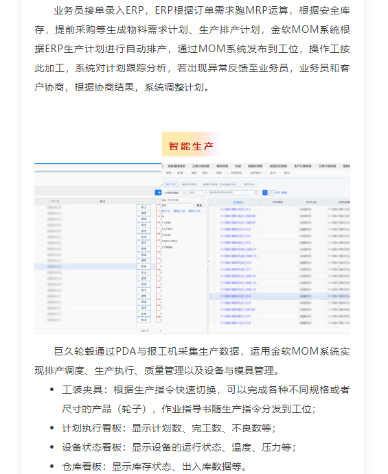Click the 仓库看板 bullet text
The height and width of the screenshot is (474, 388).
pos(155,466)
